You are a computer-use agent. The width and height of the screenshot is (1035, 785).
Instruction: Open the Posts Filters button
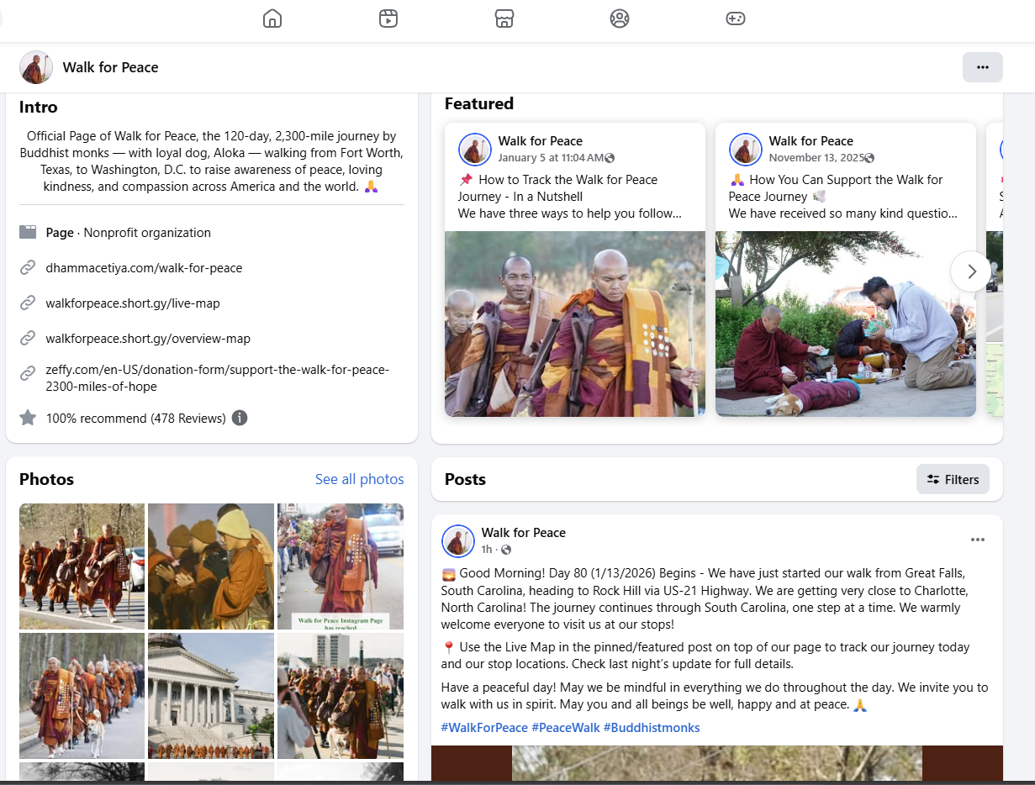coord(953,479)
